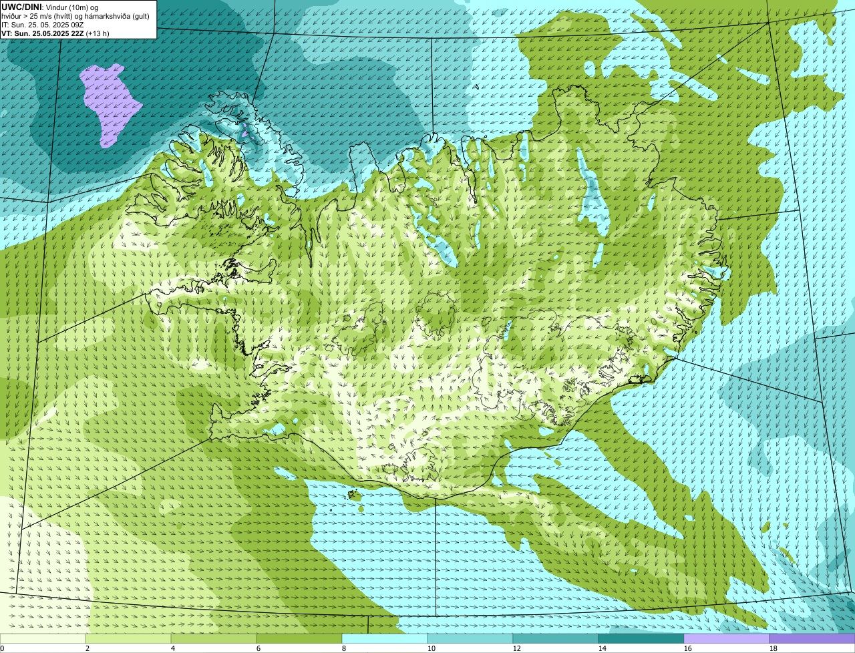Click the above-18 m/s purple legend swatch
This screenshot has height=653, width=855.
tap(812, 638)
